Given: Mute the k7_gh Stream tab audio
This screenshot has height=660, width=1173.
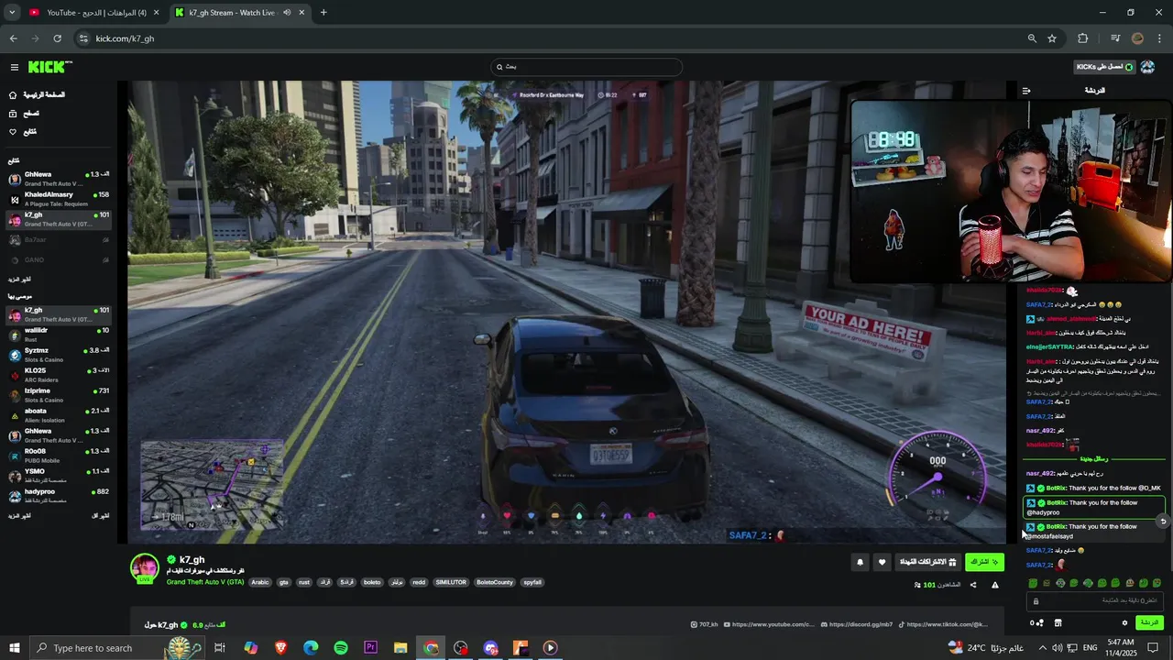Looking at the screenshot, I should pos(287,12).
